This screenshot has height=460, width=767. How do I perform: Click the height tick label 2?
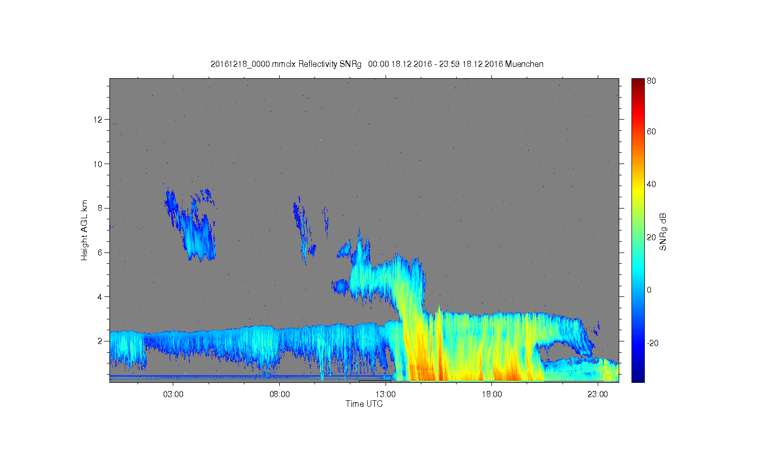coord(101,341)
